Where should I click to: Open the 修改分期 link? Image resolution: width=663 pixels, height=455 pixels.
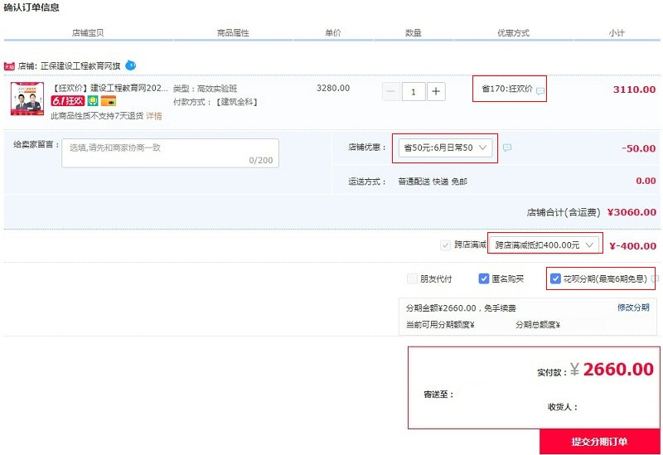(633, 307)
